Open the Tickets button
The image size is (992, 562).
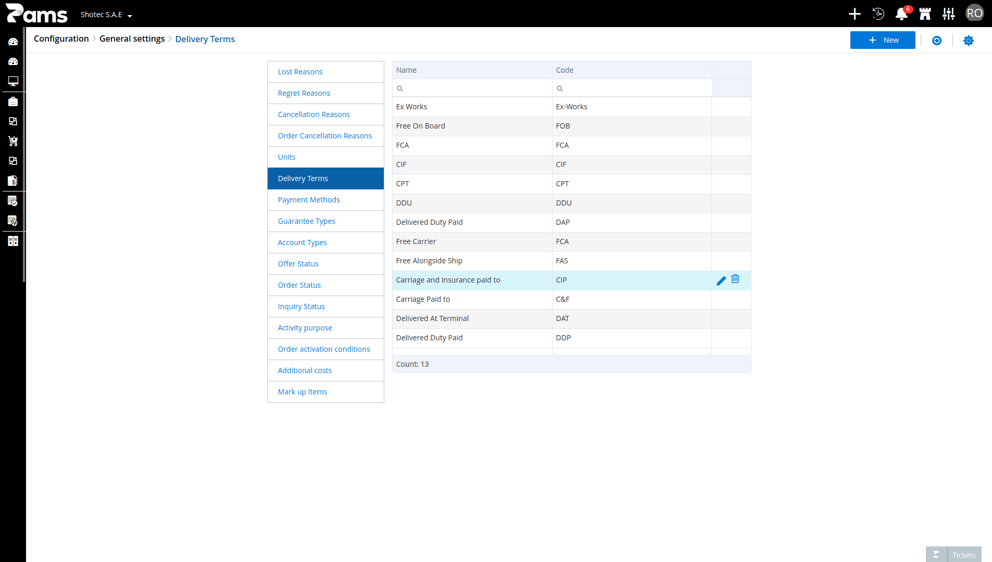tap(953, 555)
